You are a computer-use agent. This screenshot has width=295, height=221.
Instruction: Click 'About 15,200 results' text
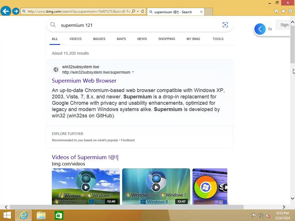pos(70,53)
